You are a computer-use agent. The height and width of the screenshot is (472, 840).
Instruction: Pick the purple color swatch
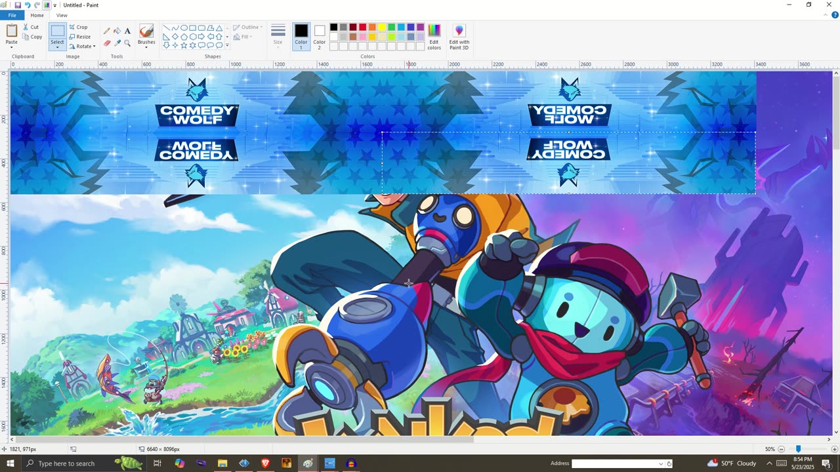pos(420,28)
